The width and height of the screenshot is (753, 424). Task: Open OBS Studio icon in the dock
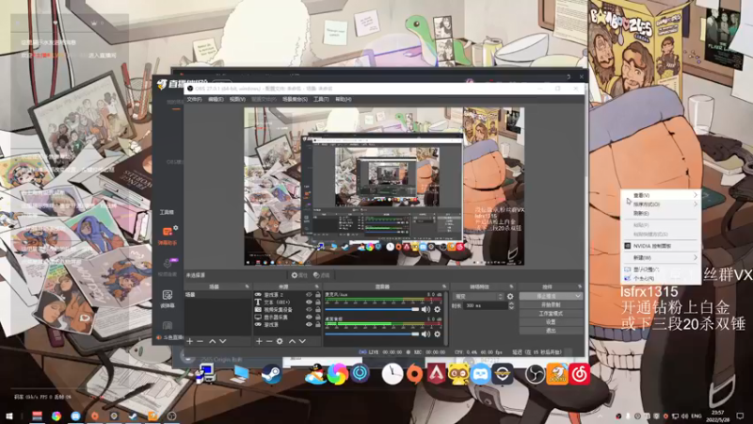[x=534, y=374]
